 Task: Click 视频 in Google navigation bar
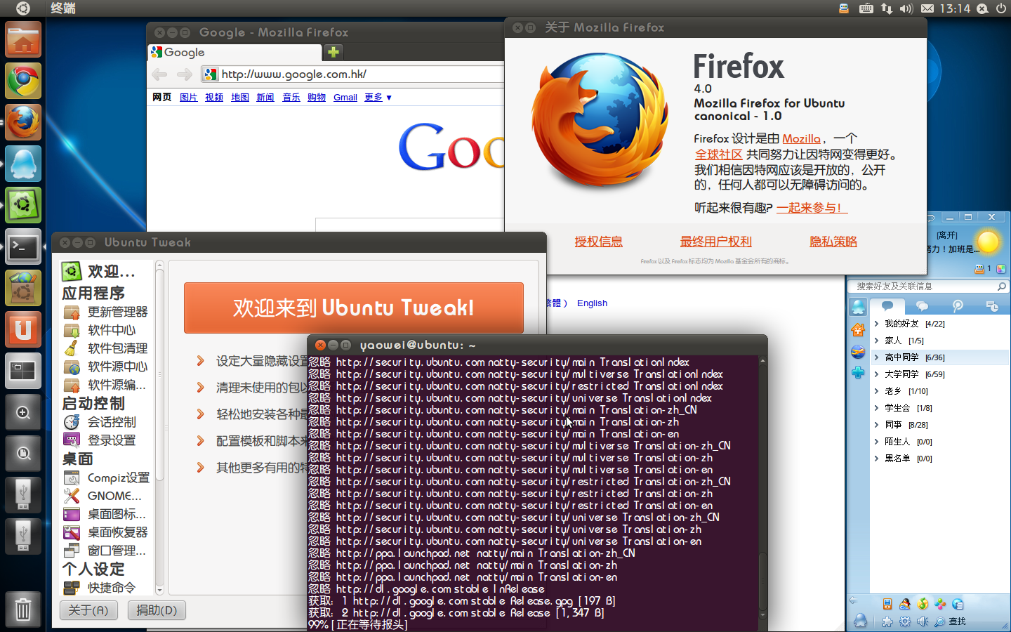coord(214,98)
